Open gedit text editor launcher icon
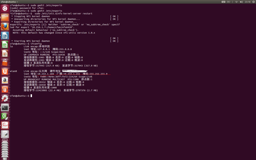 [x=5, y=134]
